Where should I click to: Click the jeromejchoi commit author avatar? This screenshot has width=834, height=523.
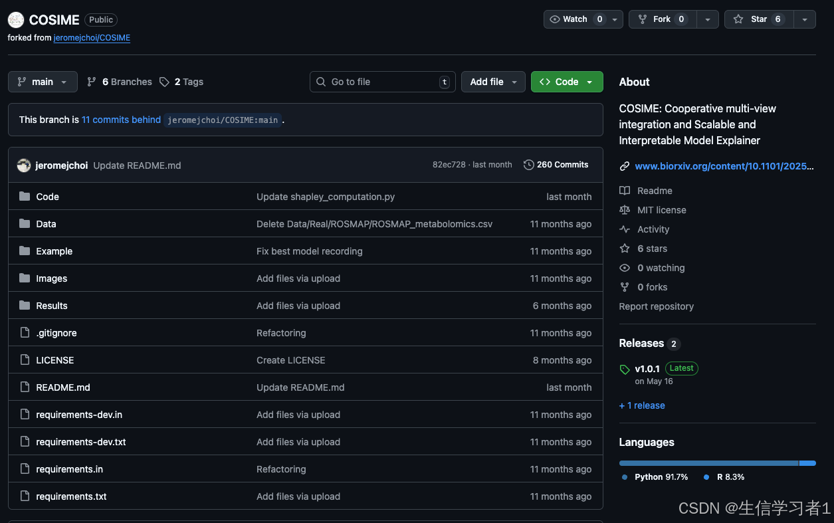click(x=24, y=165)
